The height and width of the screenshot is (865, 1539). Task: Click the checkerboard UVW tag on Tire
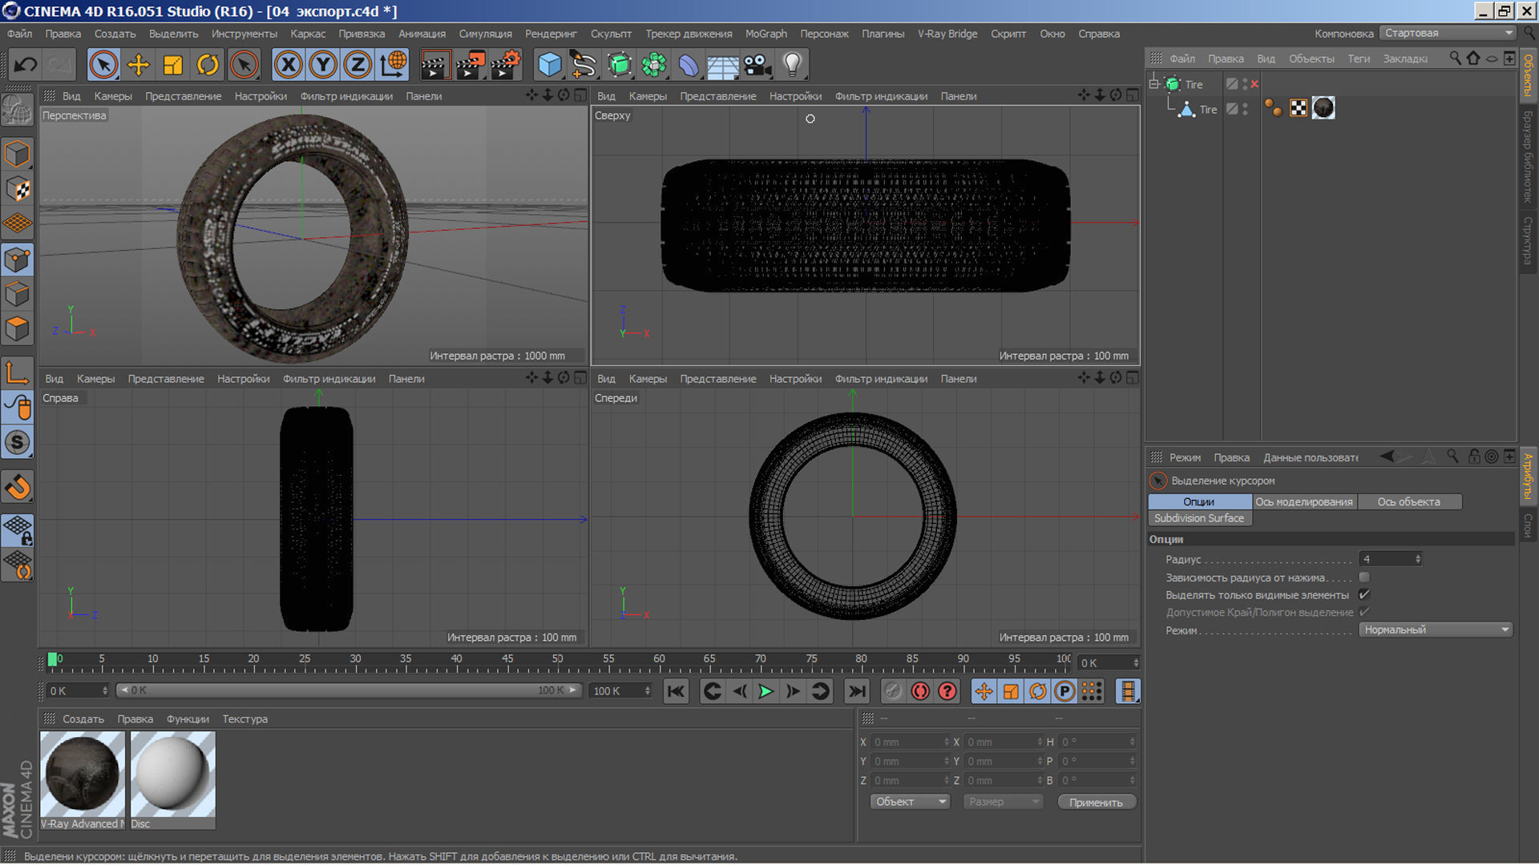tap(1299, 108)
